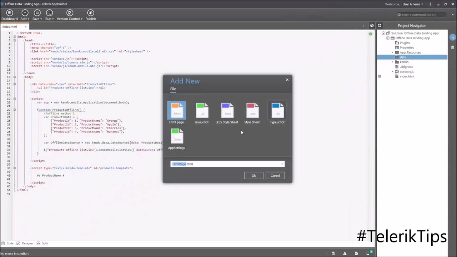
Task: Collapse the head tag at line 3
Action: (x=15, y=40)
